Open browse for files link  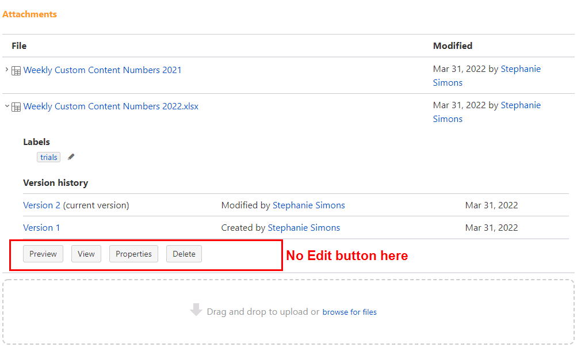349,311
